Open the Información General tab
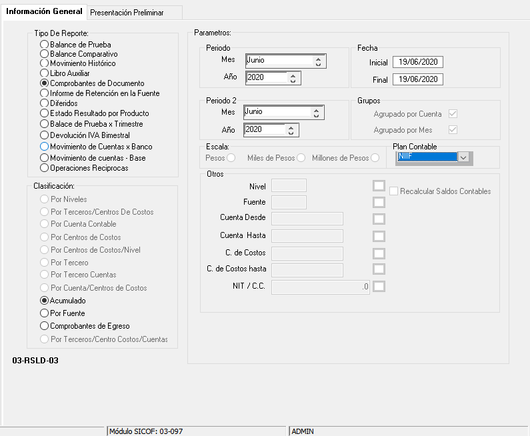Screen dimensions: 530x436 [x=44, y=11]
